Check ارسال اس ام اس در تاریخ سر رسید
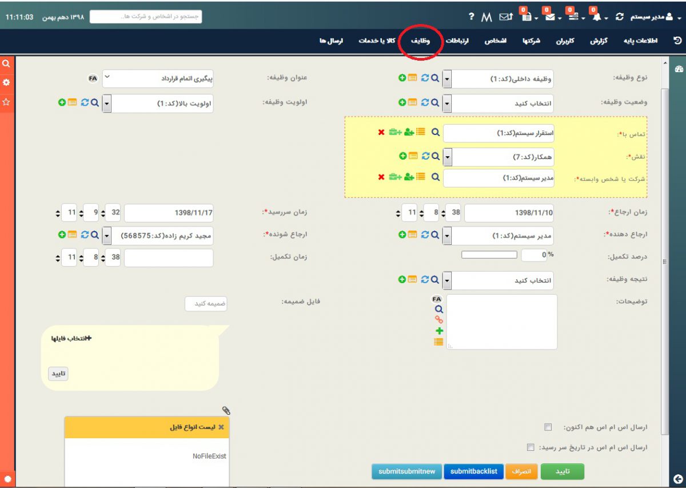This screenshot has width=686, height=488. point(531,447)
